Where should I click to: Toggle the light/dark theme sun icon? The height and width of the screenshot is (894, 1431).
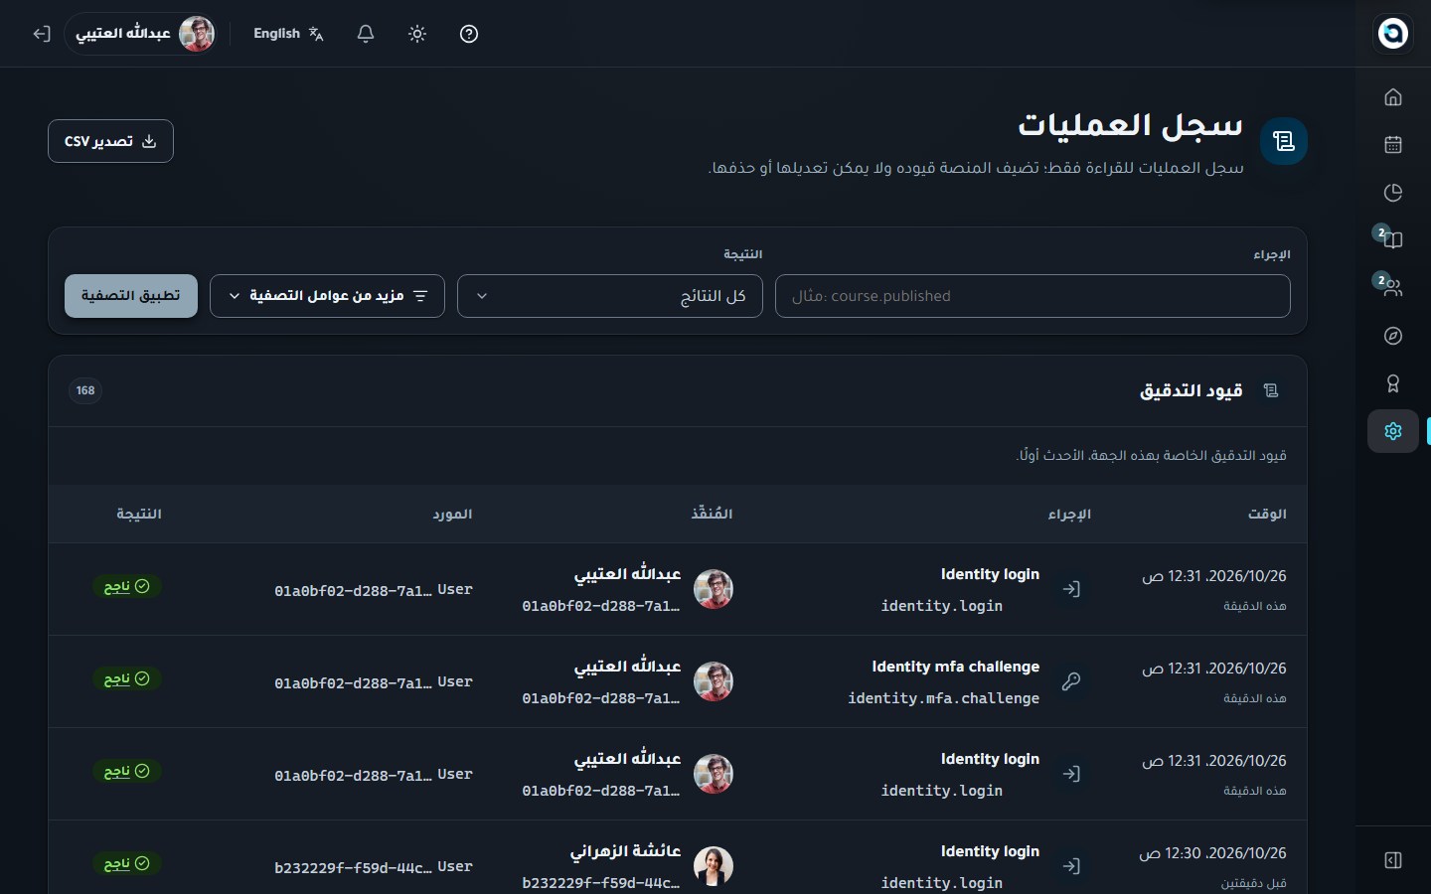(417, 34)
